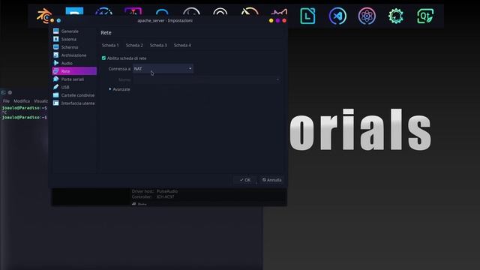
Task: Select Rete settings category
Action: tap(74, 71)
